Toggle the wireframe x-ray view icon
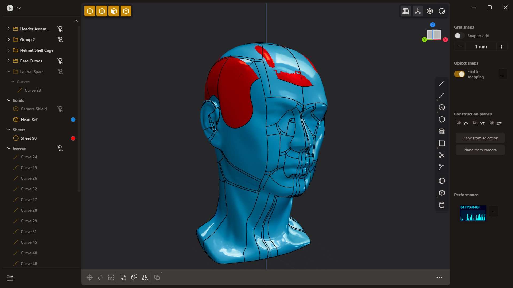The height and width of the screenshot is (288, 513). point(430,11)
